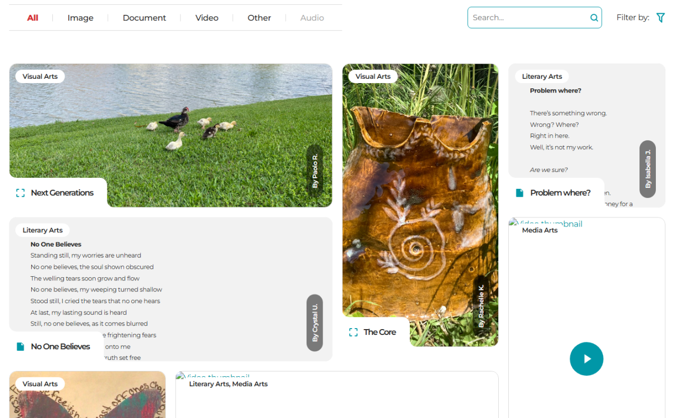Click the Problem where? title link
677x418 pixels.
click(x=560, y=193)
